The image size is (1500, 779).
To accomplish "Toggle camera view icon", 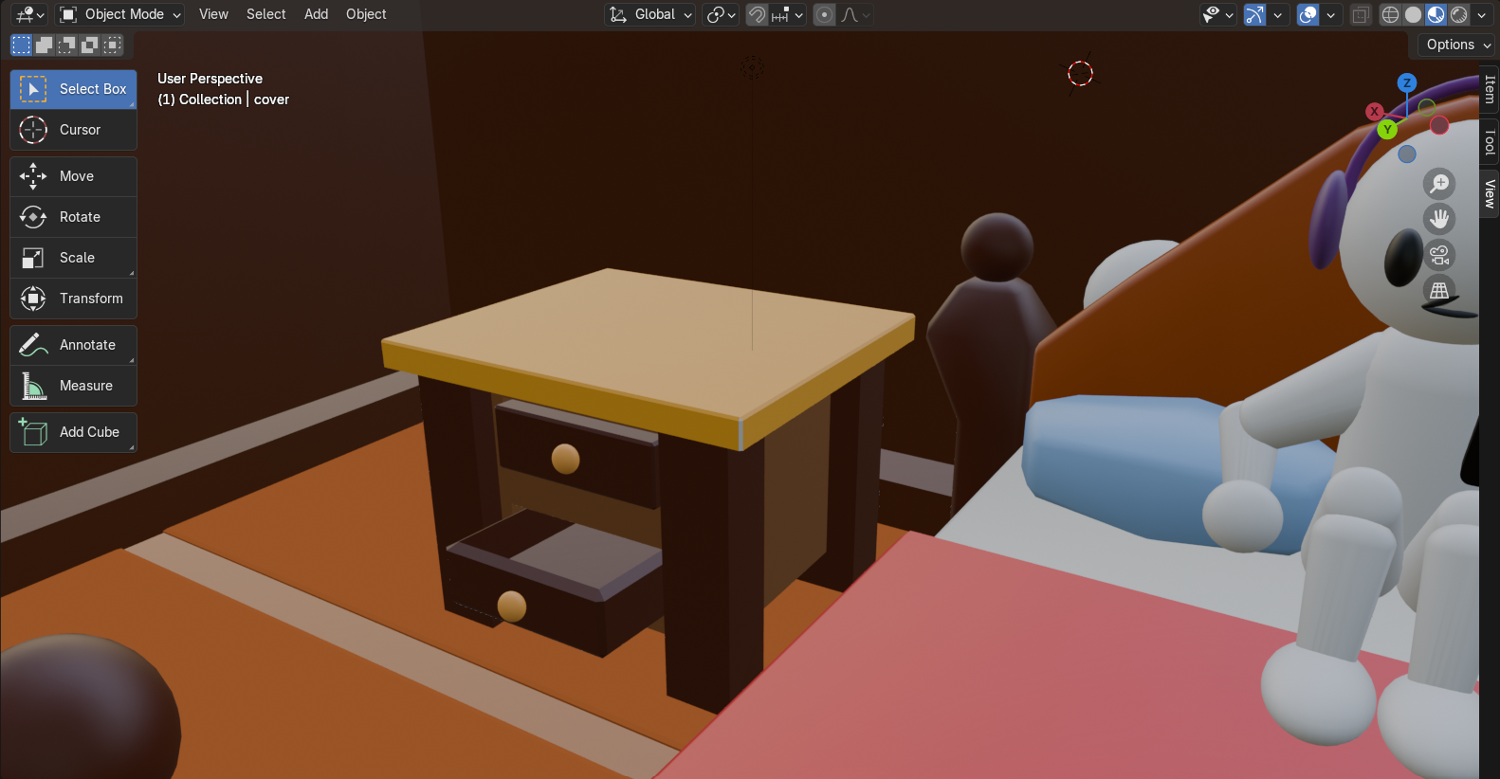I will click(x=1439, y=255).
